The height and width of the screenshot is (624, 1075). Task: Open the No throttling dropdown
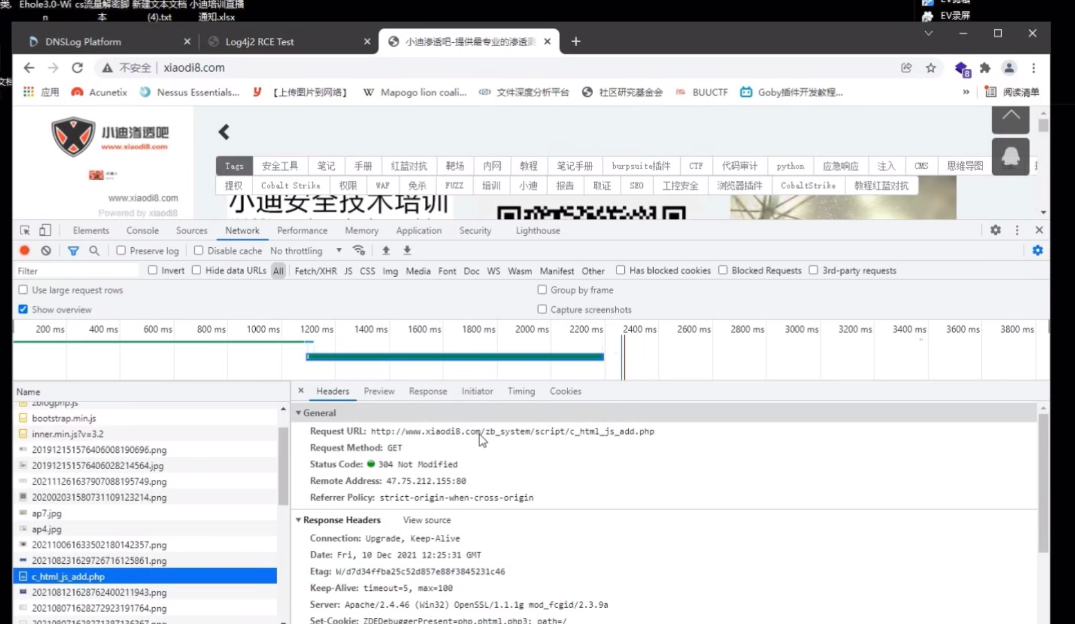[306, 251]
